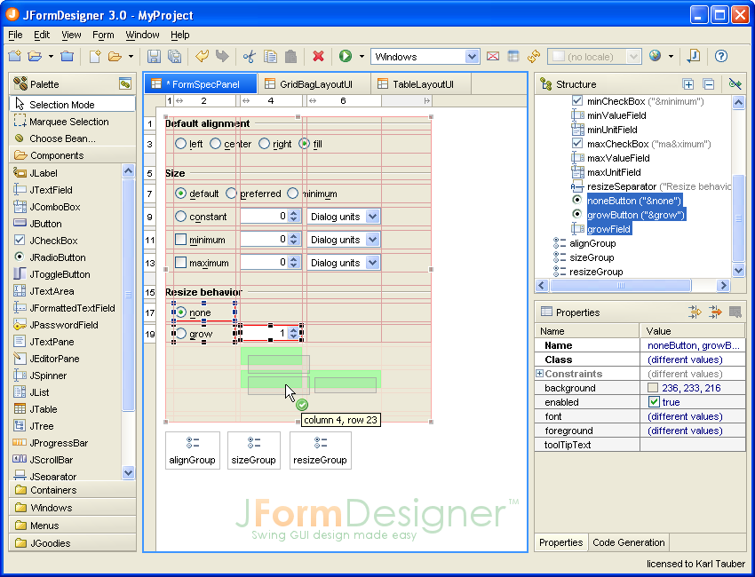
Task: Click the orange arrow icon in Properties header
Action: (x=716, y=312)
